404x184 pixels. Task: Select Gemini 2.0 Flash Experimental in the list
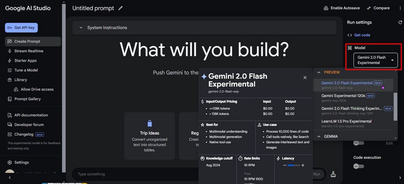tap(353, 85)
